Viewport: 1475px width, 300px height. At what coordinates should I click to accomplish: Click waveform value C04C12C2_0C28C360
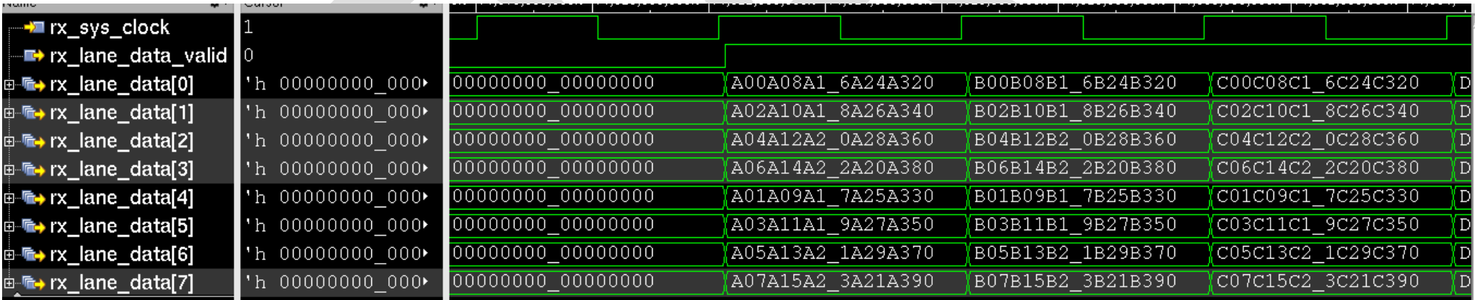coord(1318,140)
